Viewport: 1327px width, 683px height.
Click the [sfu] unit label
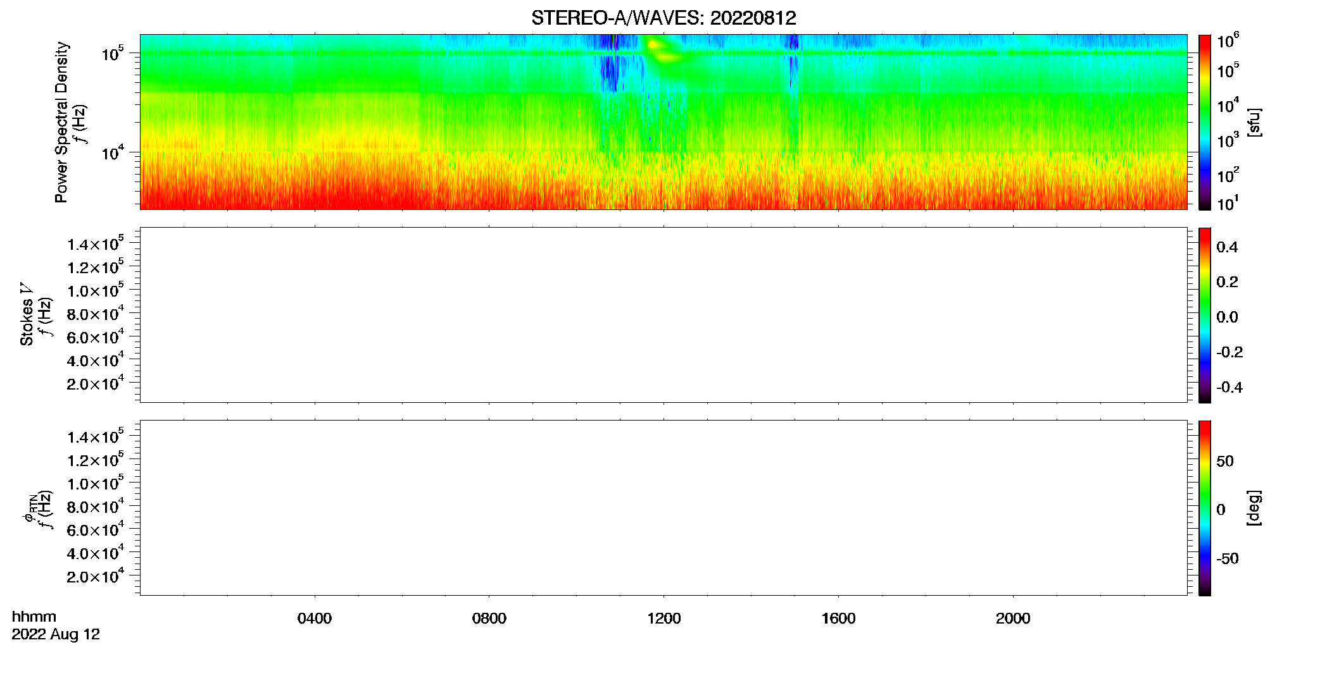pos(1254,122)
